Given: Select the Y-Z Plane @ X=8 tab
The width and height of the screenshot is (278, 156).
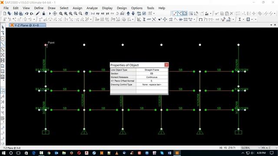Looking at the screenshot, I should tap(27, 25).
